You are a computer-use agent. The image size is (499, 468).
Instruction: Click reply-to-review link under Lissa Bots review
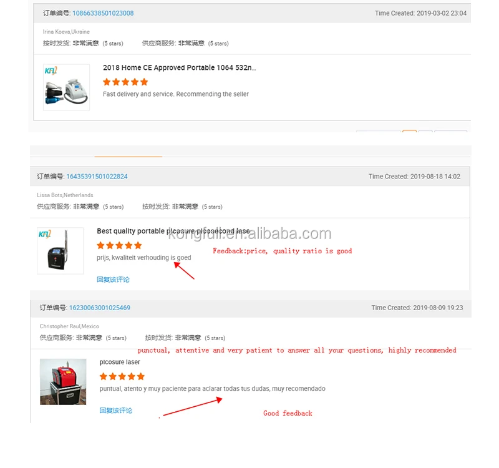point(113,280)
